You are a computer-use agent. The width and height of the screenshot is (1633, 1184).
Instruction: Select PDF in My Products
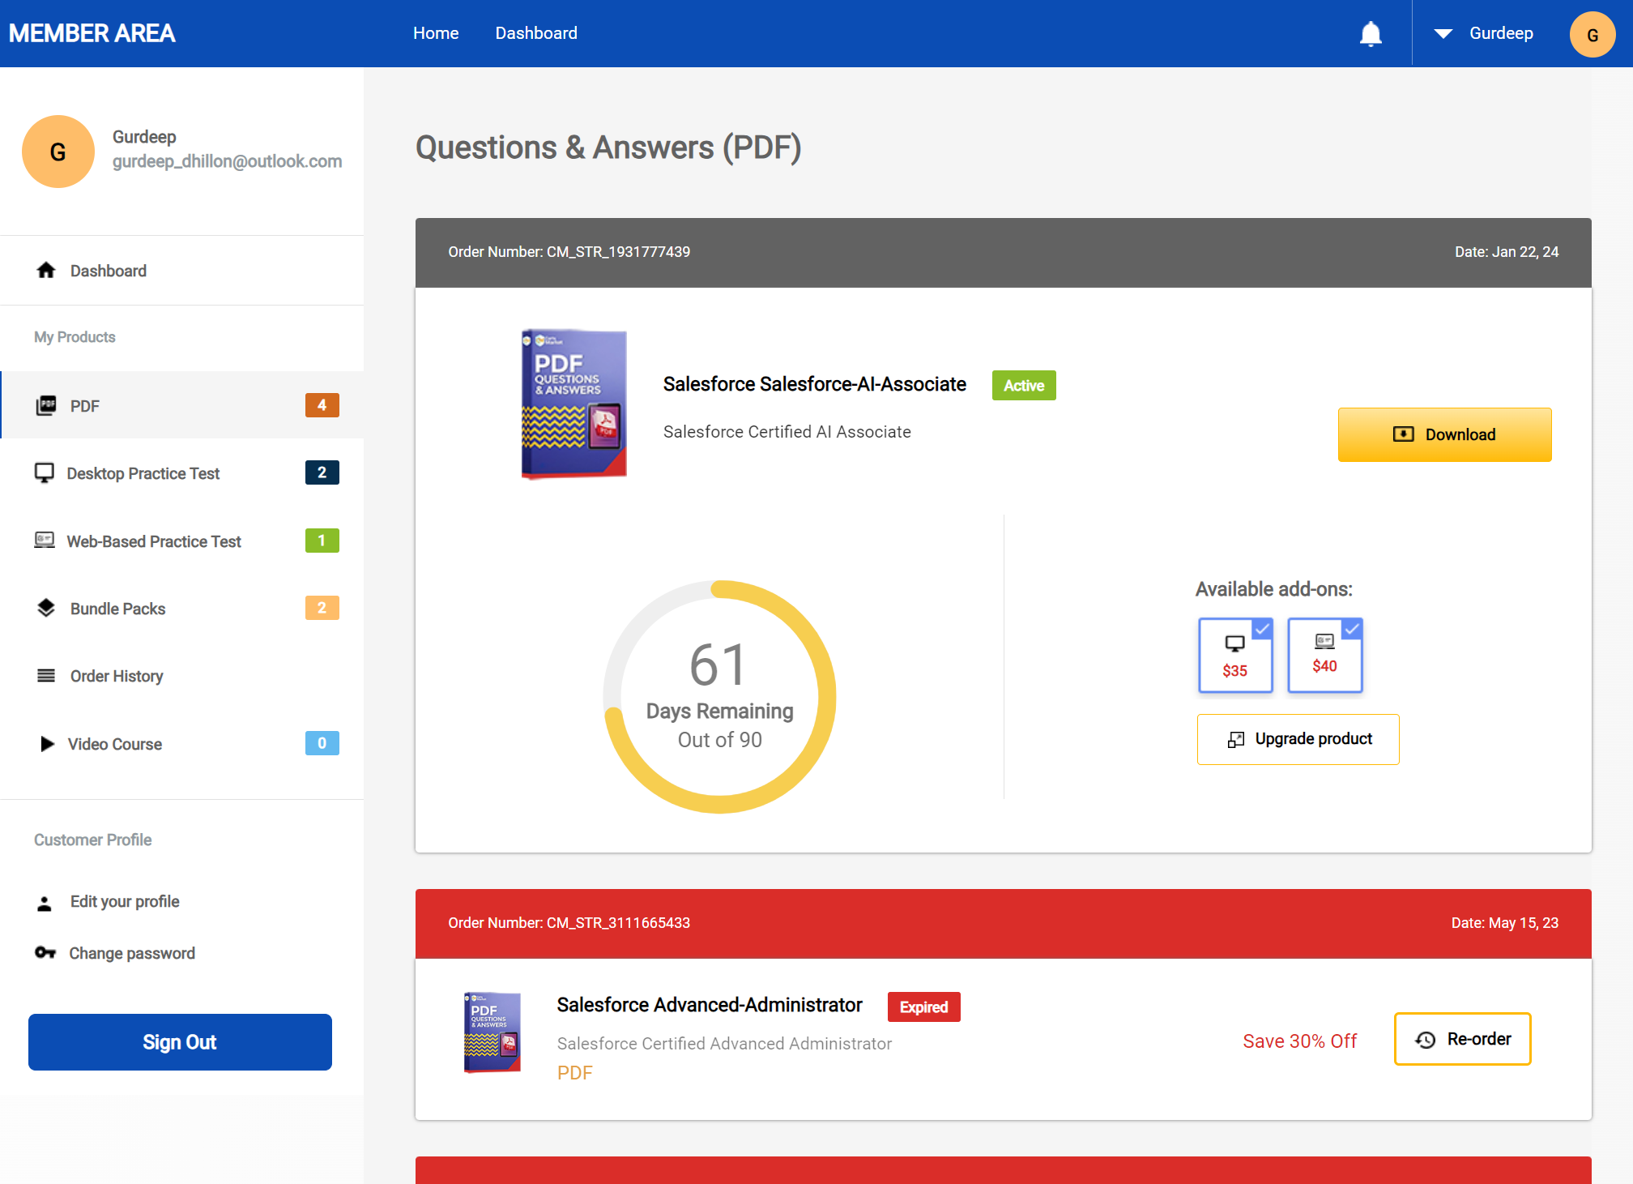181,405
